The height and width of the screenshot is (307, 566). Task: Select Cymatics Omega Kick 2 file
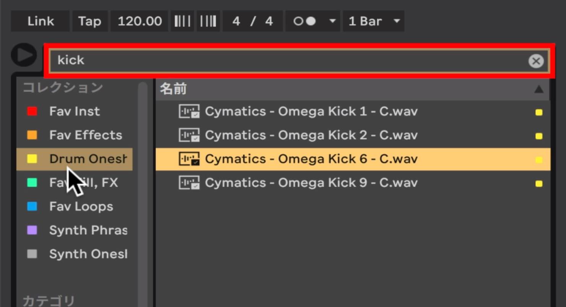pyautogui.click(x=353, y=135)
